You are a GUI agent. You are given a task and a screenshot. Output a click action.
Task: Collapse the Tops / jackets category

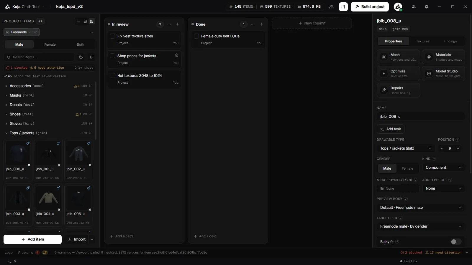coord(6,133)
